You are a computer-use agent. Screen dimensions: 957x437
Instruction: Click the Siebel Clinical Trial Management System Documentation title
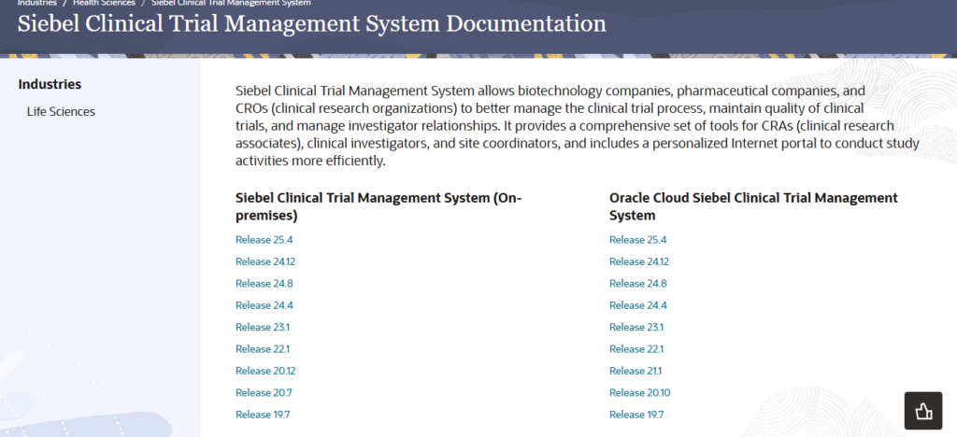coord(312,23)
